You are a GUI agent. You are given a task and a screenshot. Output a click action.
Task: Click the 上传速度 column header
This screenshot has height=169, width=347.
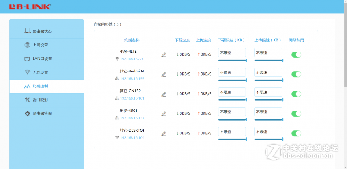pyautogui.click(x=203, y=40)
